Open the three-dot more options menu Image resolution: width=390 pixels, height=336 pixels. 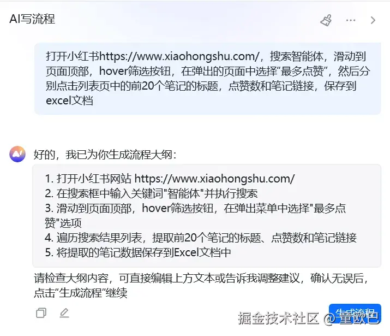click(351, 20)
